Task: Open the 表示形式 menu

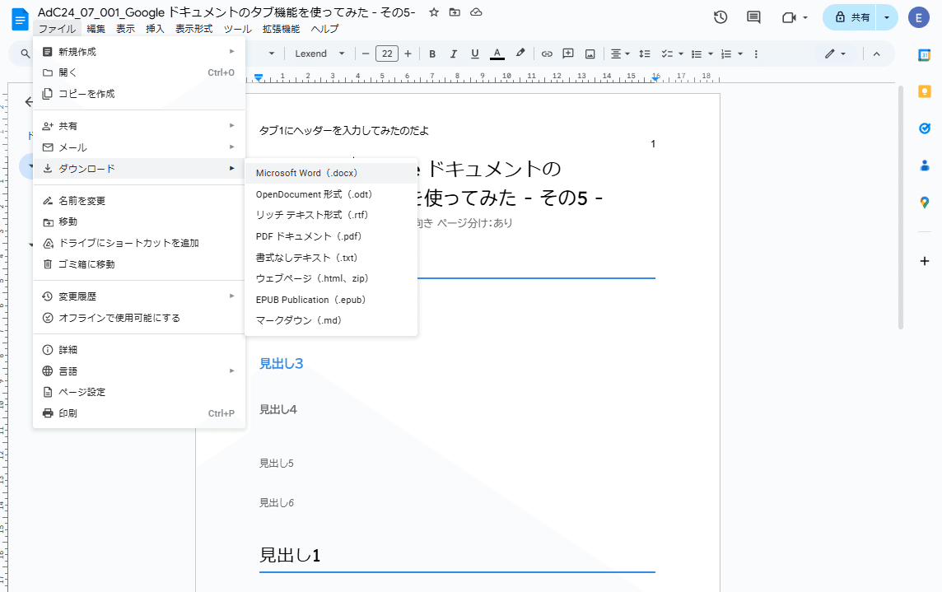Action: 194,29
